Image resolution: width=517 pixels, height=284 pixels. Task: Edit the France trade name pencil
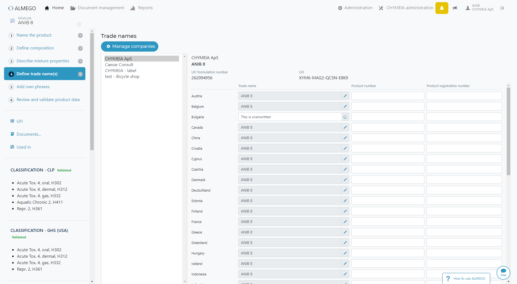pos(345,222)
